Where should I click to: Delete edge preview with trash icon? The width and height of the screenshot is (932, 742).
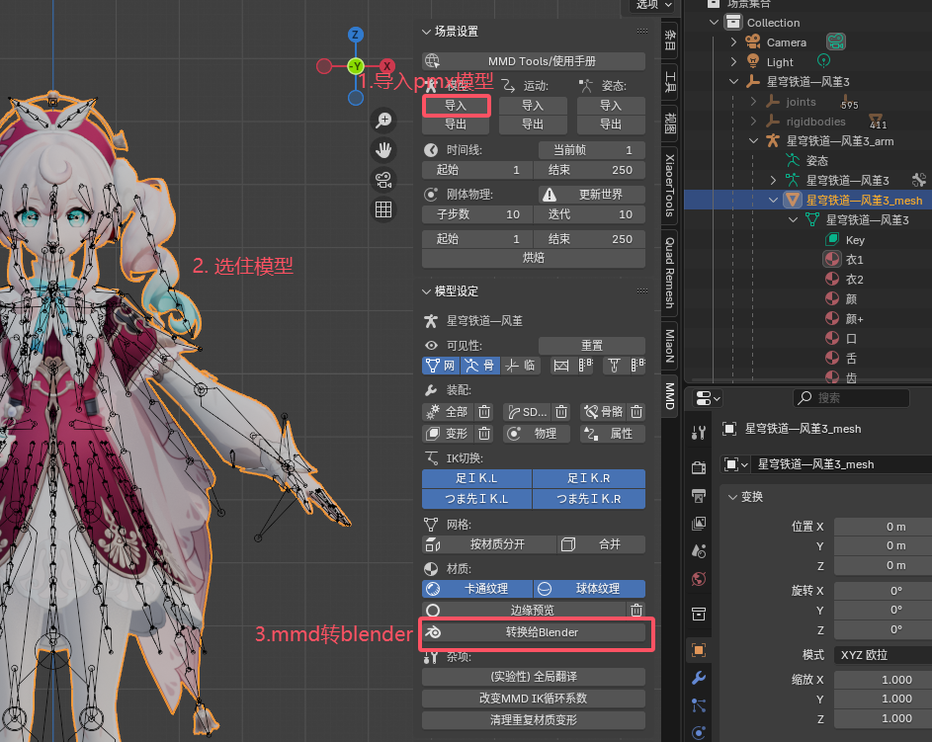pos(636,611)
